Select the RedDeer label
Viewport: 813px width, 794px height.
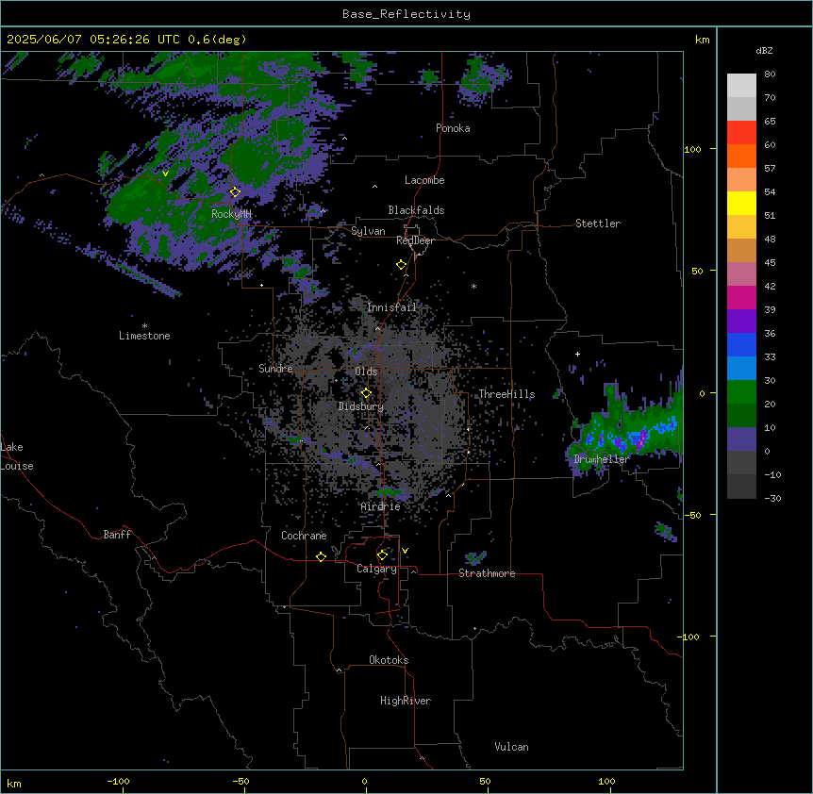(x=415, y=240)
